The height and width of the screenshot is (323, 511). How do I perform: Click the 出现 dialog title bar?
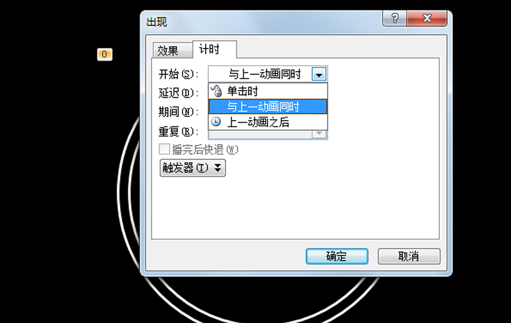pyautogui.click(x=261, y=22)
